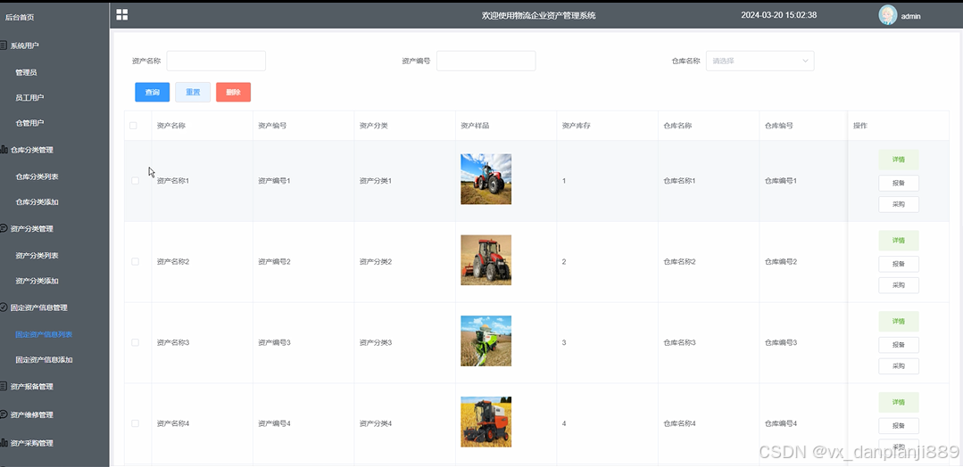The image size is (963, 467).
Task: Click 报备 button for 资产名称3
Action: tap(899, 345)
